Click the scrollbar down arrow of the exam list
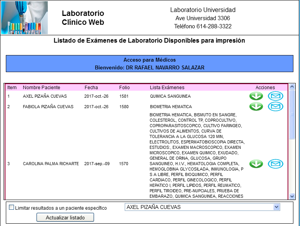The image size is (300, 226). coord(292,196)
